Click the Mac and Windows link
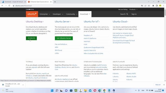Viewport: 166px width, 93px height. coord(61,44)
